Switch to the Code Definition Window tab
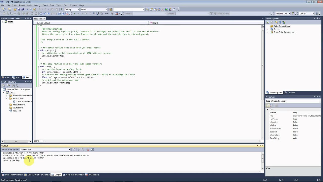Screen dimensions: 323x182 (x=37, y=175)
